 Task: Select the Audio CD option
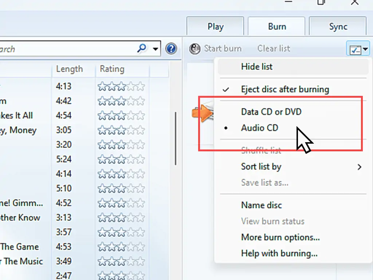pyautogui.click(x=260, y=128)
